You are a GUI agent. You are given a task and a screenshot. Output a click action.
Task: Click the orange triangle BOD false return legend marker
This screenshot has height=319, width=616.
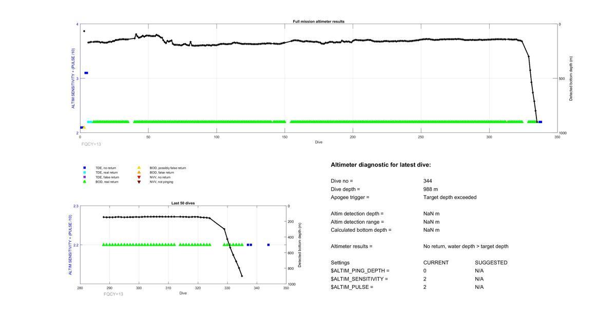[139, 172]
